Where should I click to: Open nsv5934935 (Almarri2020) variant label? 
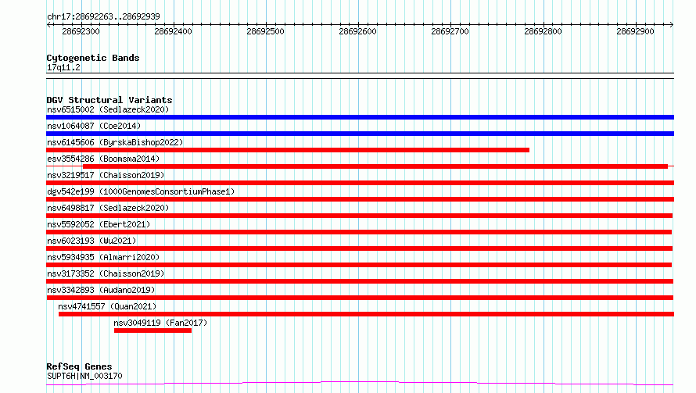pyautogui.click(x=103, y=257)
